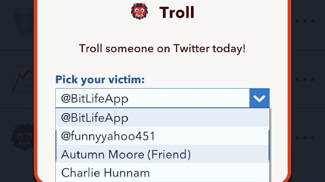Open ellipsis menu on the chart row
Viewport: 325px width, 182px height.
pos(305,79)
